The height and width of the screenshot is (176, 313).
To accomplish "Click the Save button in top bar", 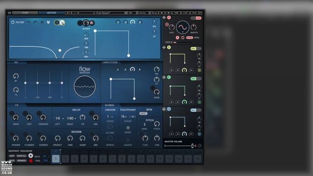I will (x=194, y=13).
